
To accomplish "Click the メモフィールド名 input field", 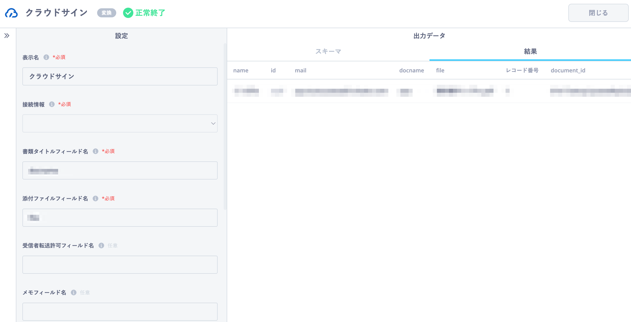I will click(x=120, y=312).
